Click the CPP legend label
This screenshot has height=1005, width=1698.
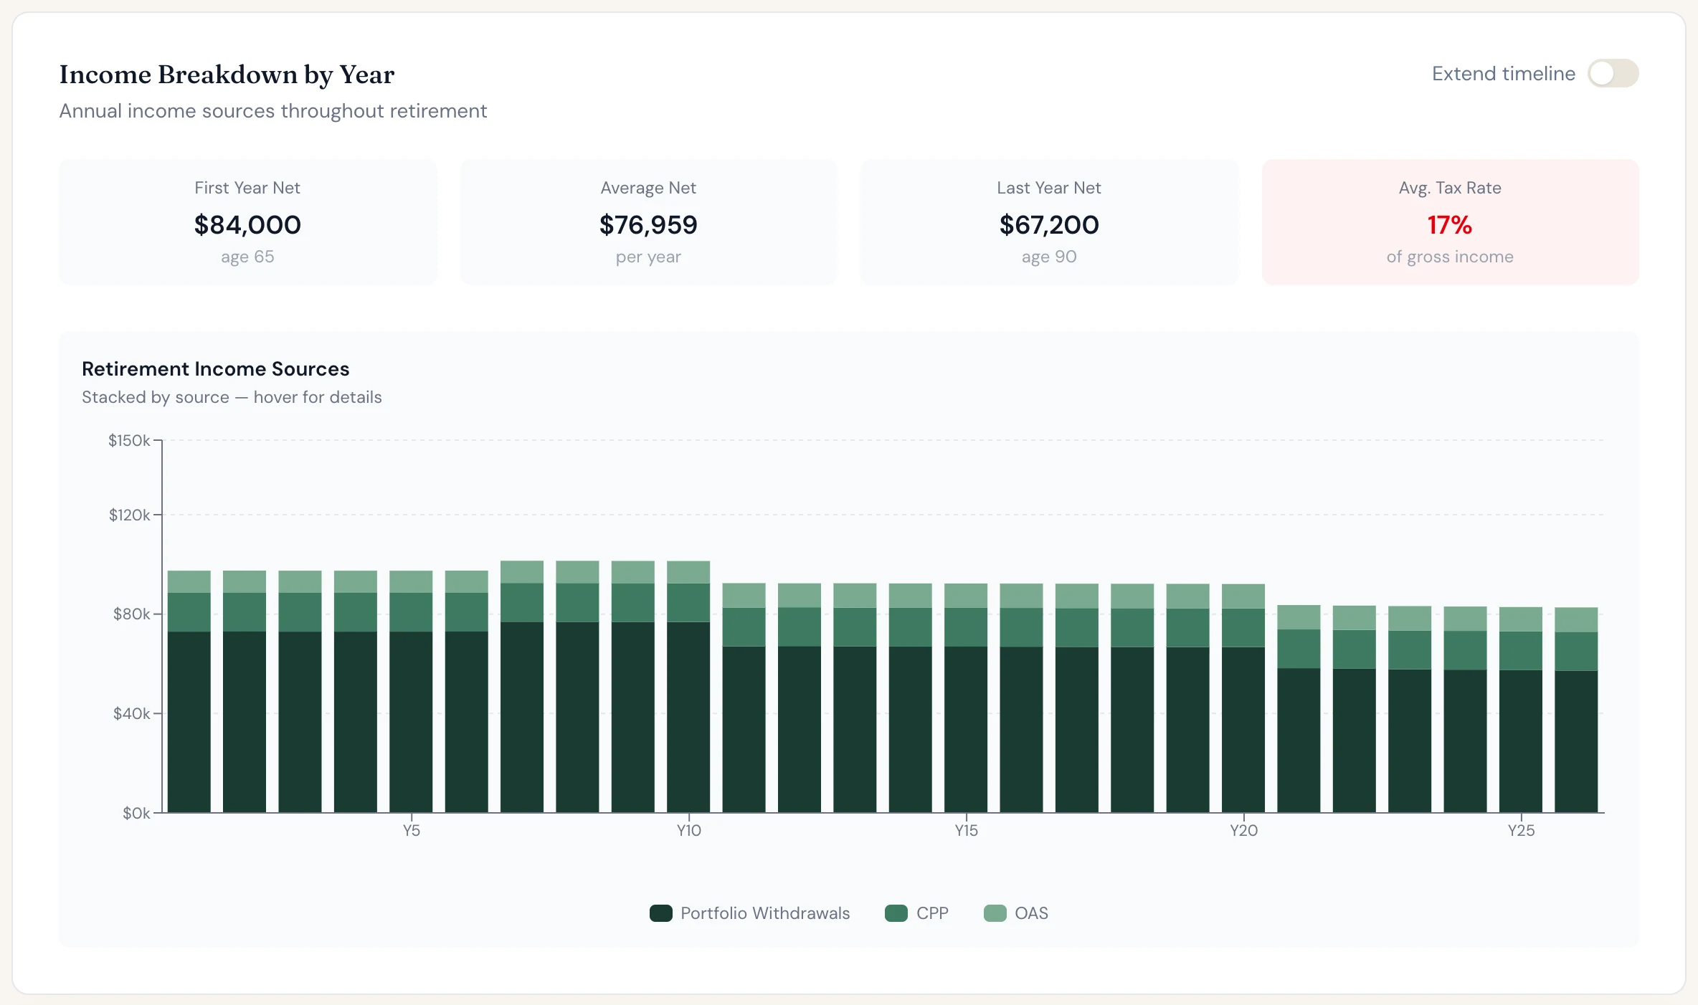click(932, 913)
